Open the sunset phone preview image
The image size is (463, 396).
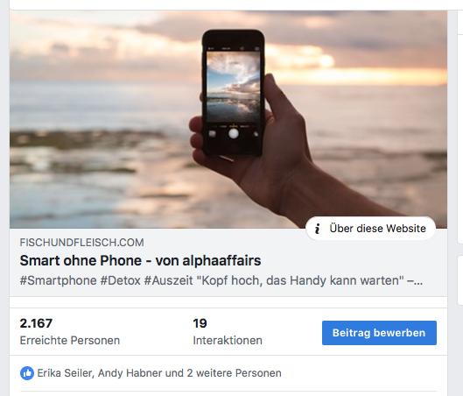point(228,119)
